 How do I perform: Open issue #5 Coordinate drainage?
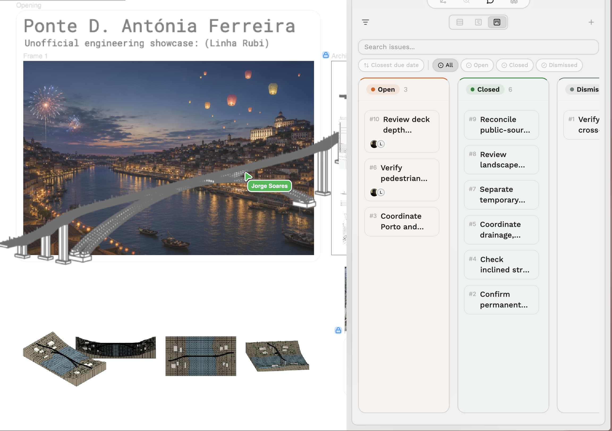501,230
